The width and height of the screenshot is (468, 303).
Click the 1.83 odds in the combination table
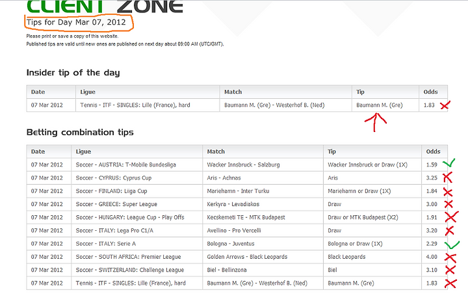(x=432, y=283)
